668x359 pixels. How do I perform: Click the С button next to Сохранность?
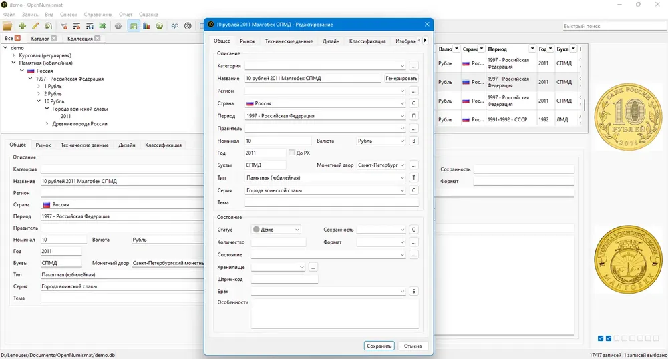click(x=413, y=230)
